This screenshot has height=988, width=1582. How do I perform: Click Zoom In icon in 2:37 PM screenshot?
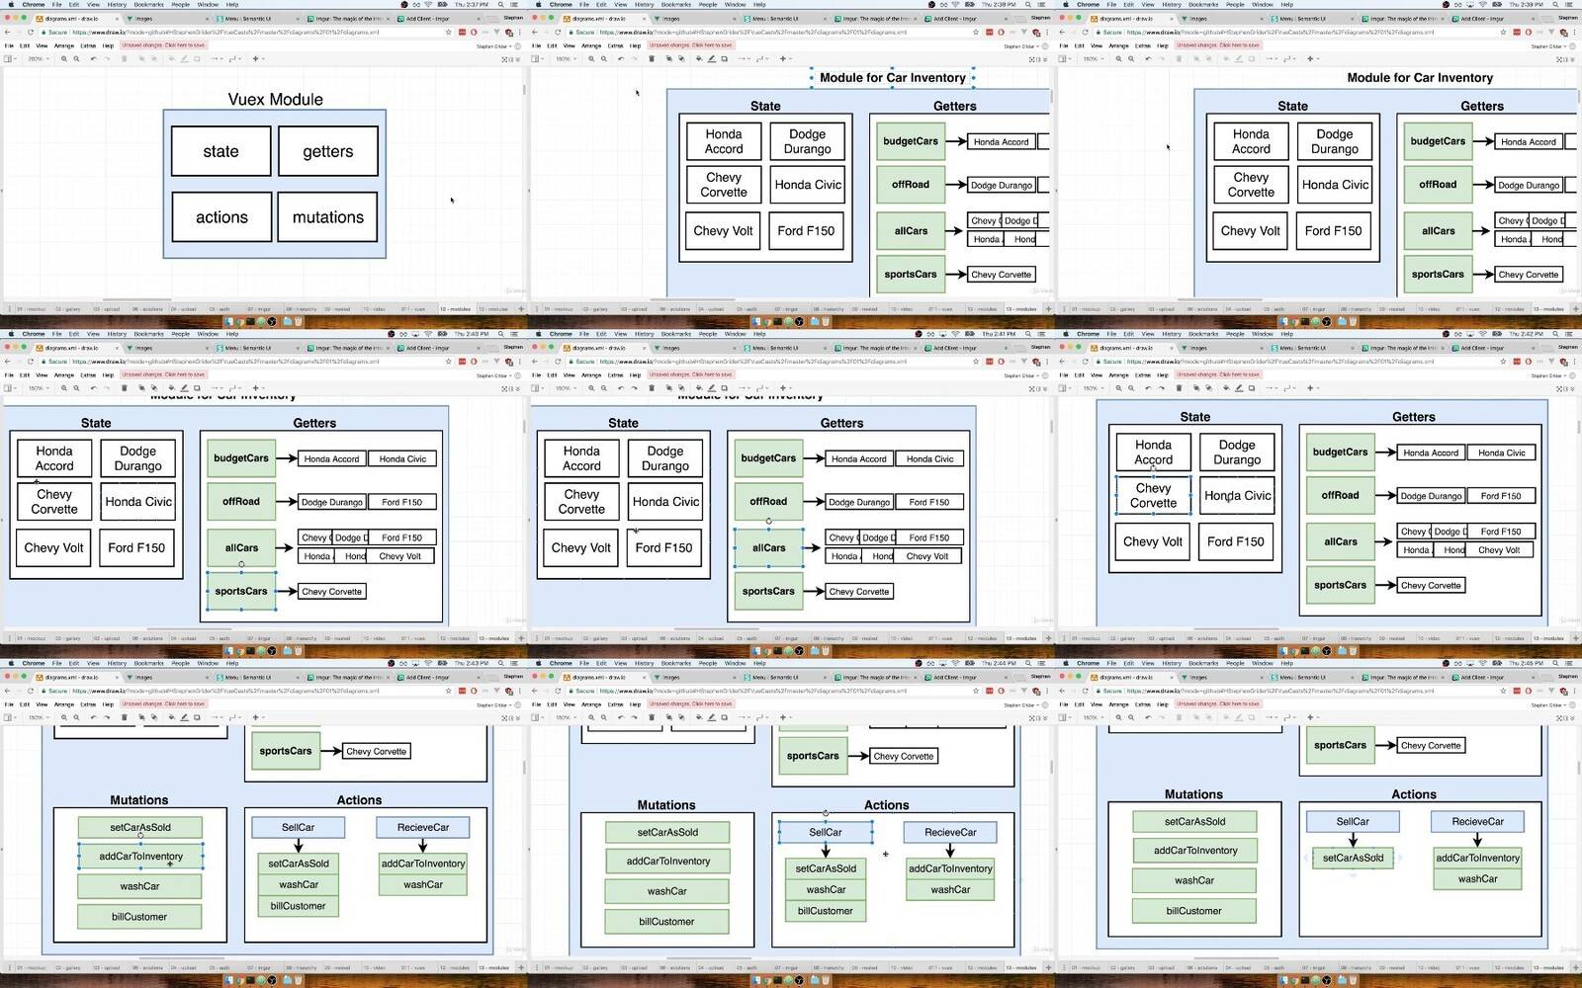pos(64,58)
